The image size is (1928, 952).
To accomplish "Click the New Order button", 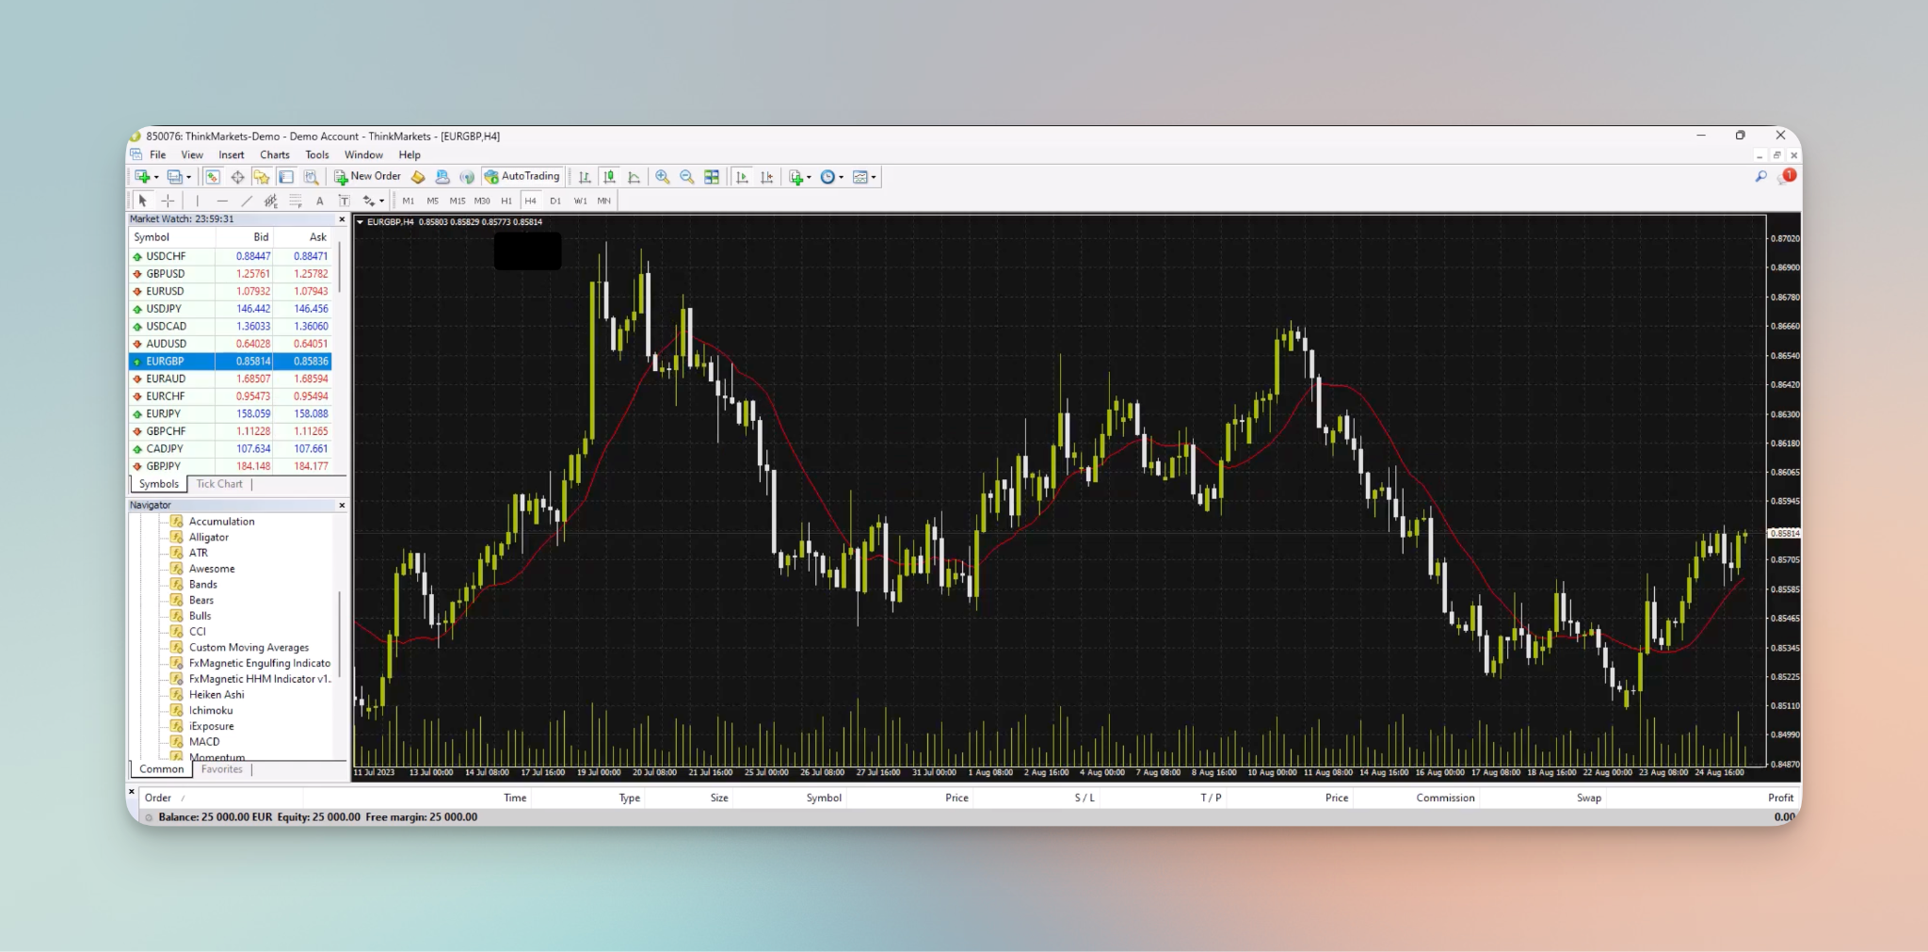I will point(368,177).
